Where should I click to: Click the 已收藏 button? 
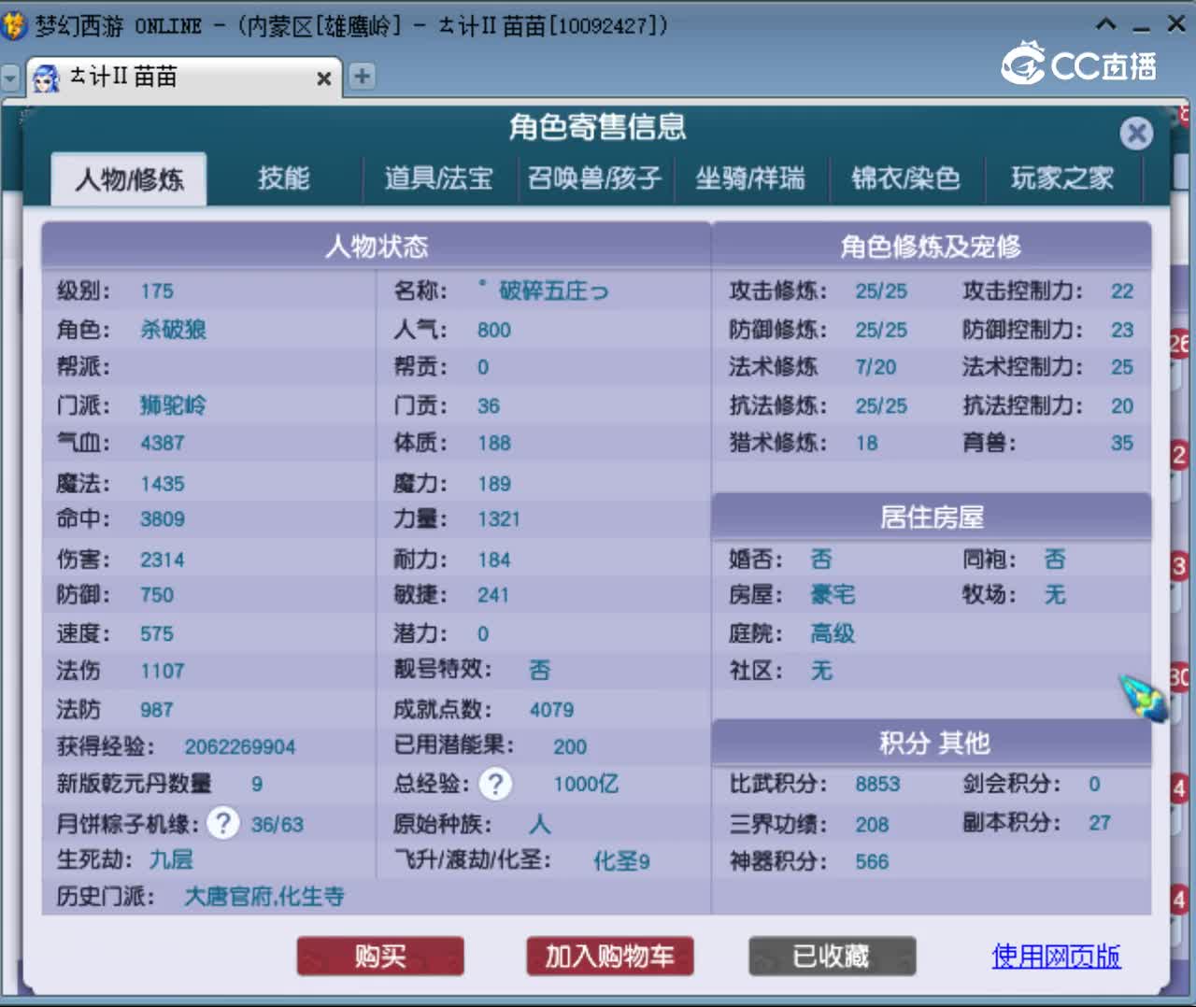(832, 957)
